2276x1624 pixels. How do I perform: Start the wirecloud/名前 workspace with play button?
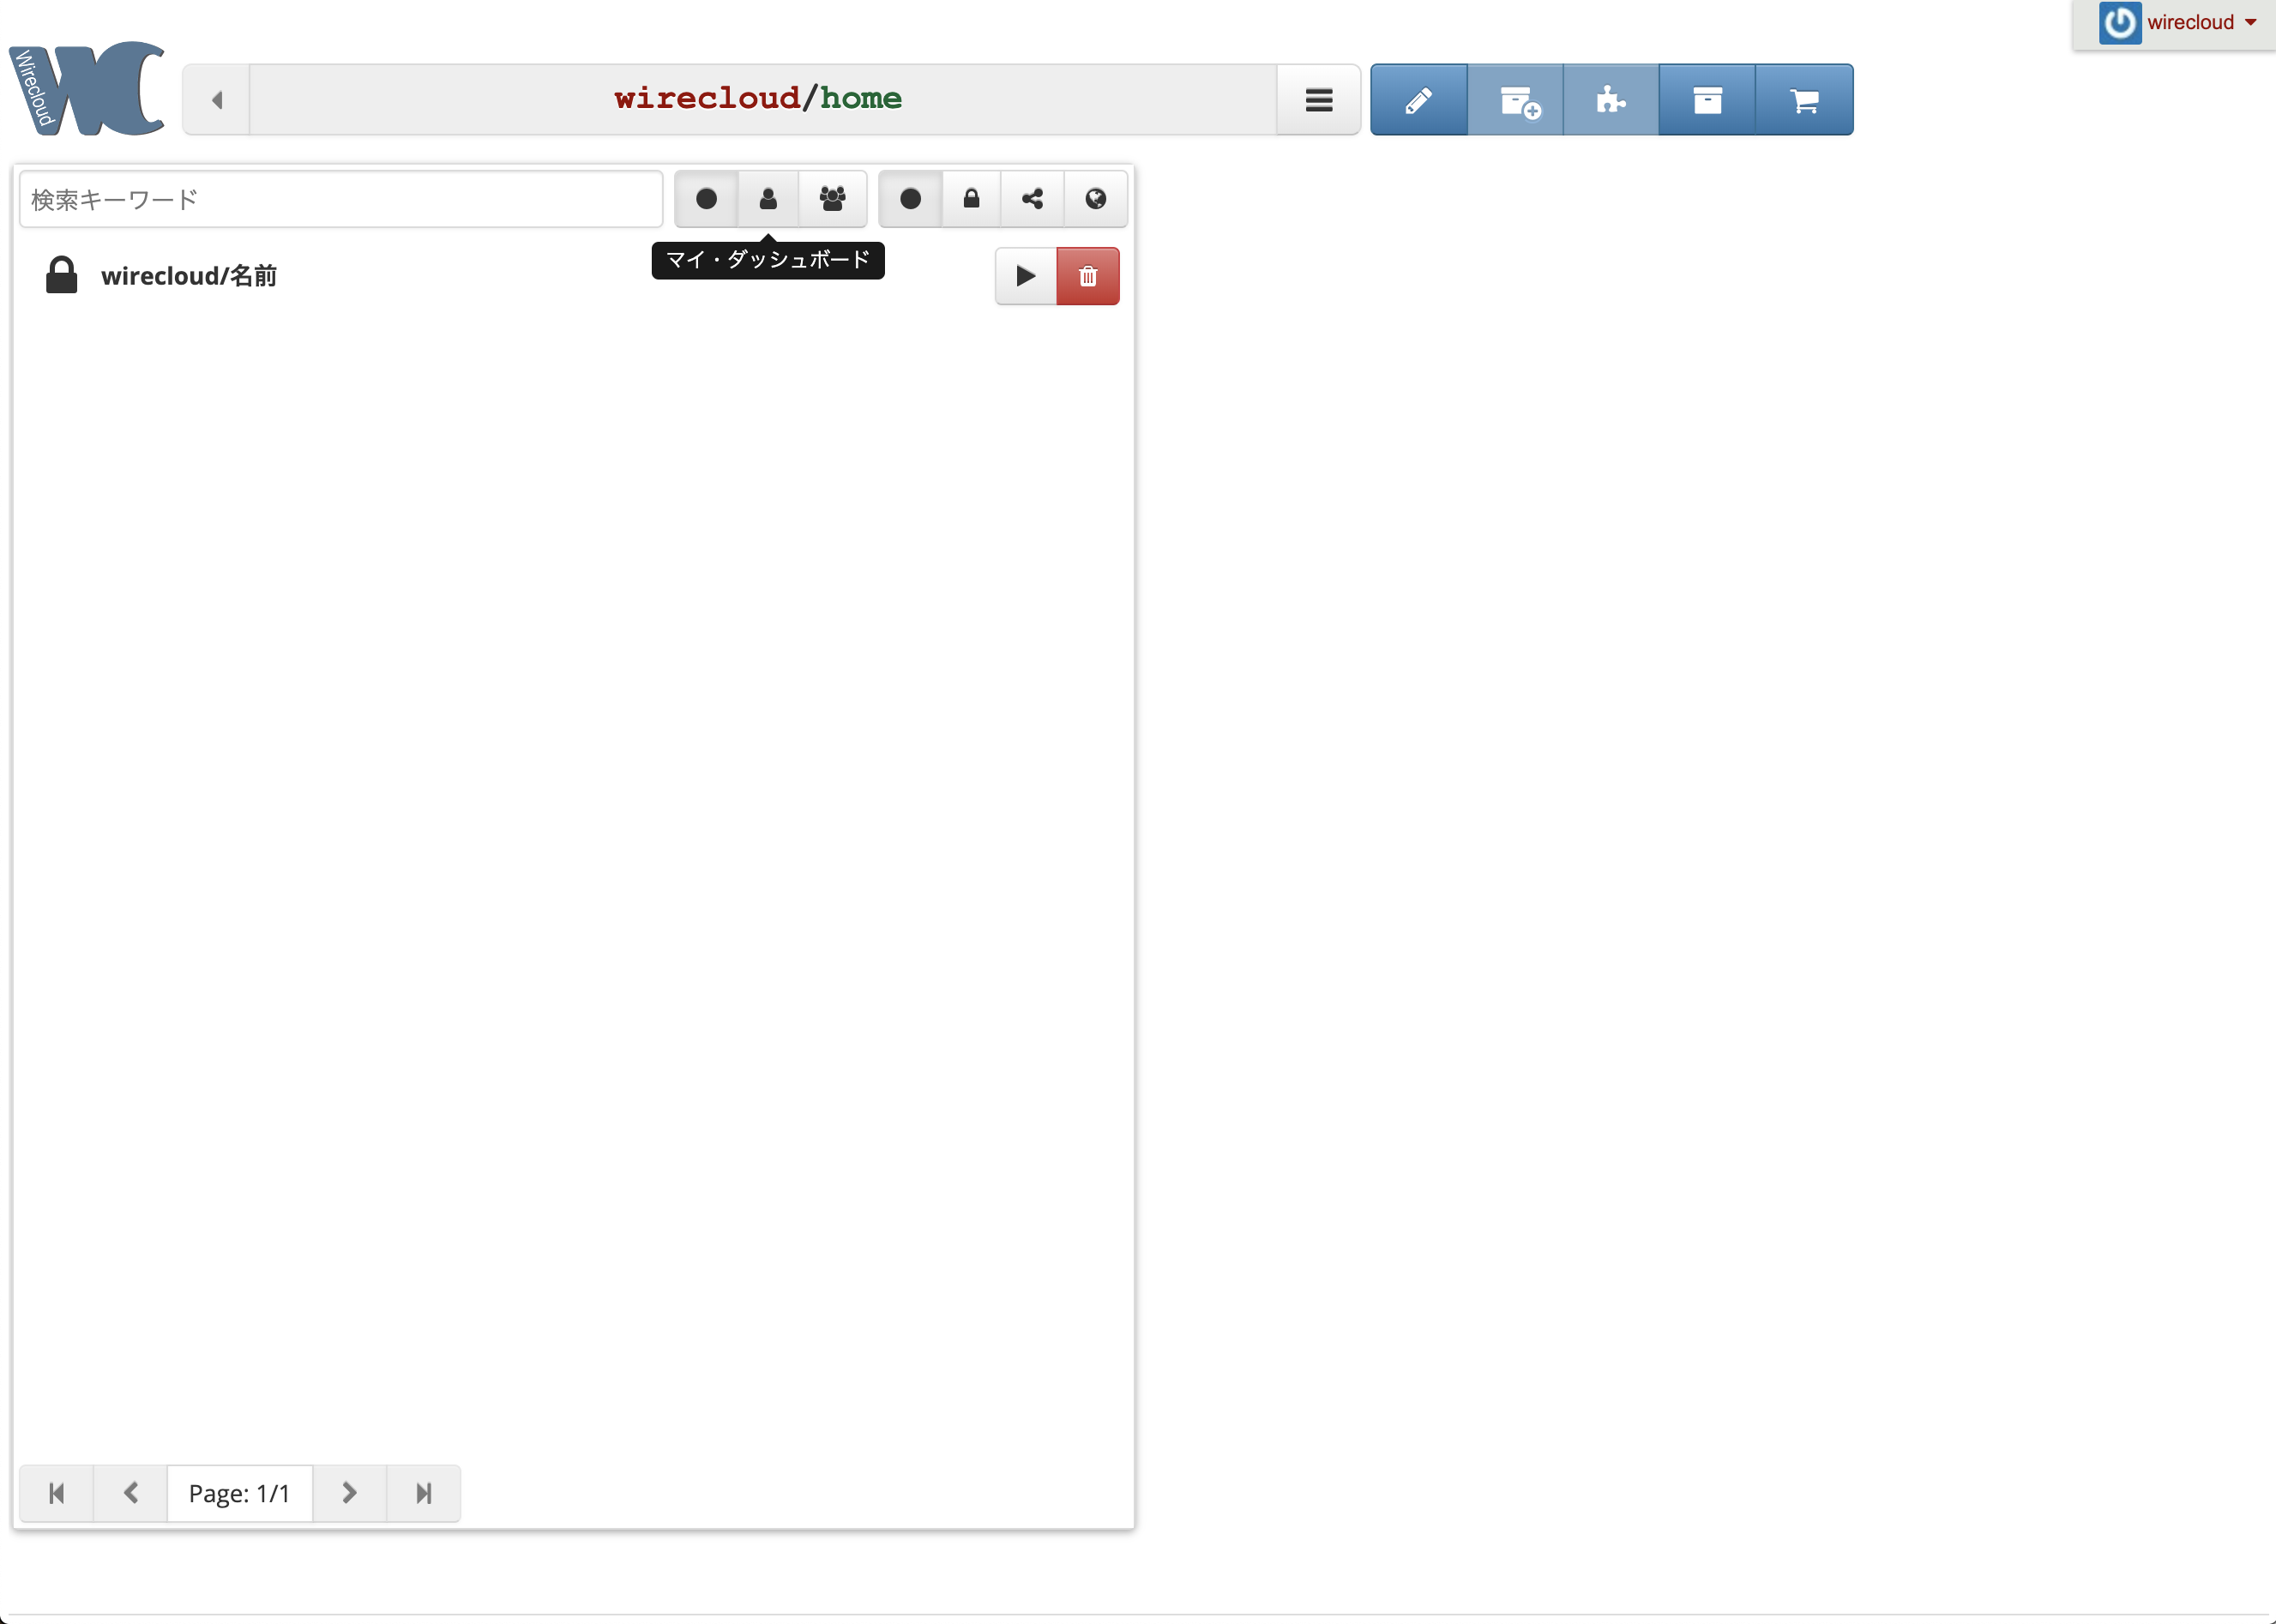click(x=1026, y=276)
